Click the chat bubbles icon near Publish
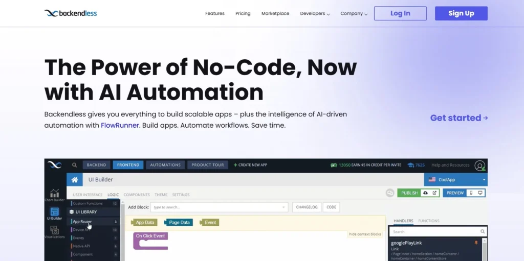This screenshot has height=261, width=524. tap(389, 193)
